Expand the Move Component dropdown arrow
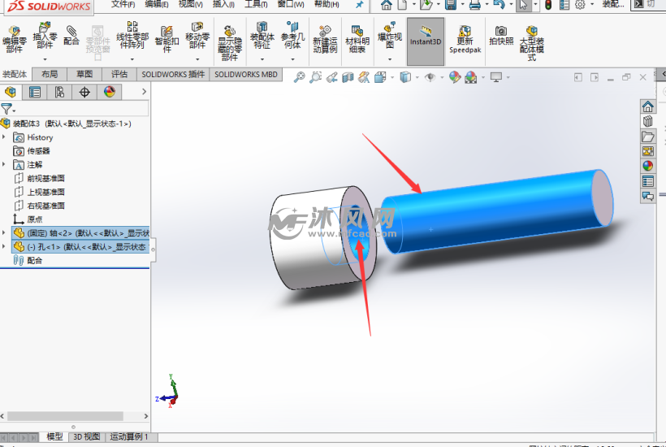 pos(197,59)
